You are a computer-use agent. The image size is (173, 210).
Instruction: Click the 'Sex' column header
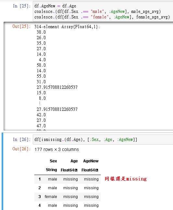point(53,161)
